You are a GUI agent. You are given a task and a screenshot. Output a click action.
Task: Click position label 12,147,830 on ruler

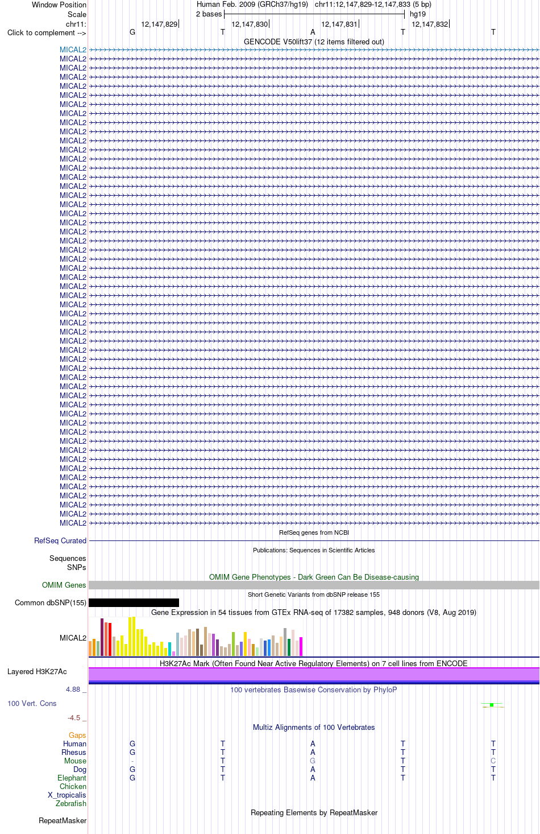point(250,24)
